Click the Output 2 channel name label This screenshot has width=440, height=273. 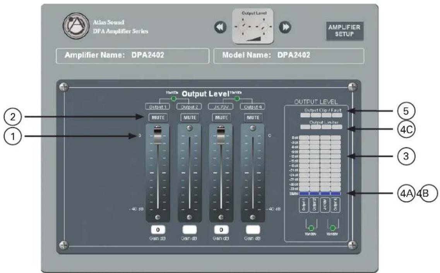point(189,106)
